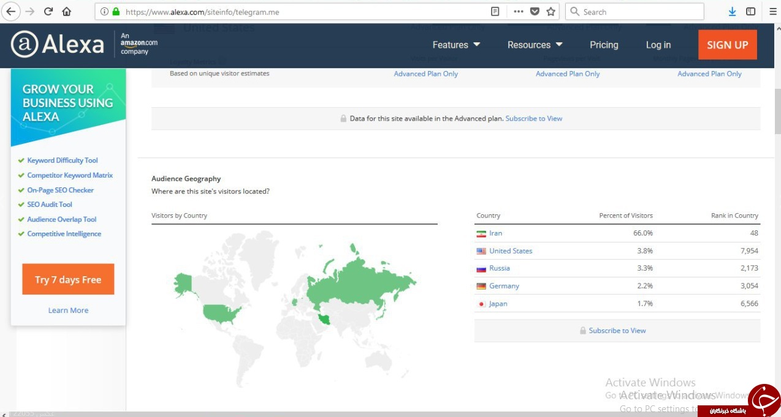
Task: Click Try 7 days Free button
Action: [x=68, y=280]
